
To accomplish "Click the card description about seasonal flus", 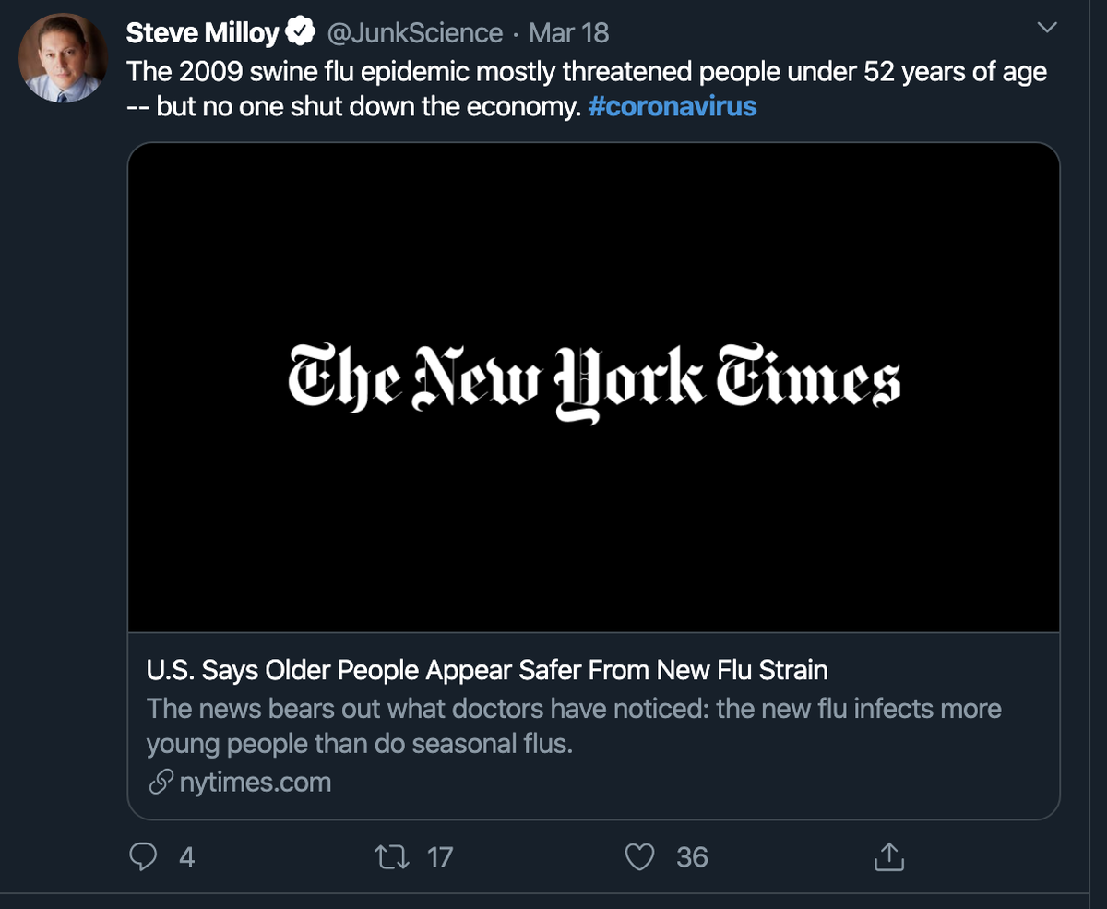I will click(574, 726).
